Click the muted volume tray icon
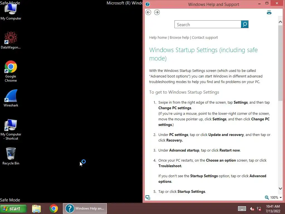This screenshot has height=214, width=285. pos(252,209)
